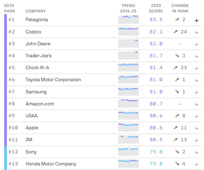204x170 pixels.
Task: Click the down arrow for Trader Joe's rank
Action: pos(177,56)
